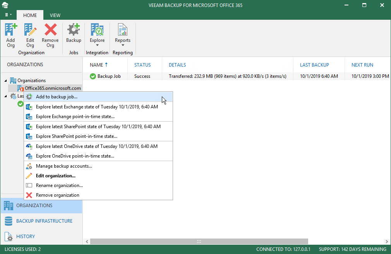Image resolution: width=391 pixels, height=254 pixels.
Task: Choose Explore latest OneDrive state entry
Action: [98, 146]
